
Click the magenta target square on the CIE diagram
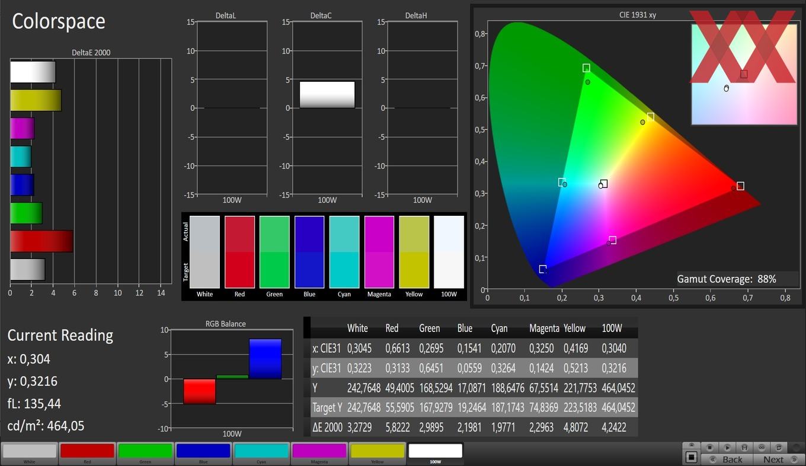click(613, 240)
